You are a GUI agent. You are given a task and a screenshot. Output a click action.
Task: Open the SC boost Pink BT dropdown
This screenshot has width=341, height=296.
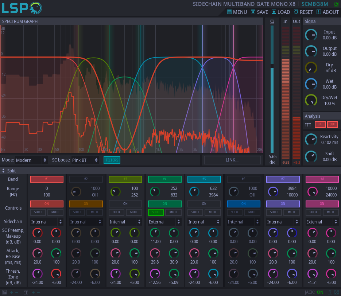[85, 160]
